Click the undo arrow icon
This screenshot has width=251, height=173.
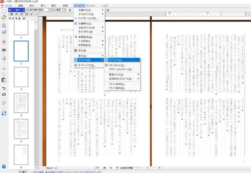(4, 88)
